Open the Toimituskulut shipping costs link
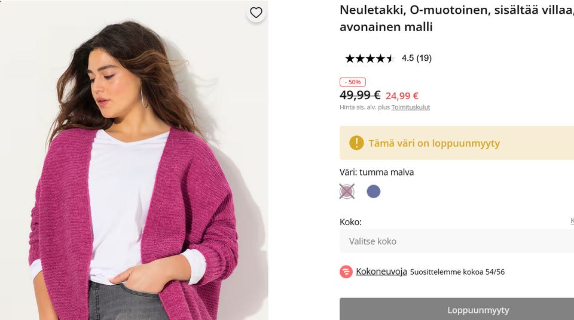The width and height of the screenshot is (574, 320). 411,107
